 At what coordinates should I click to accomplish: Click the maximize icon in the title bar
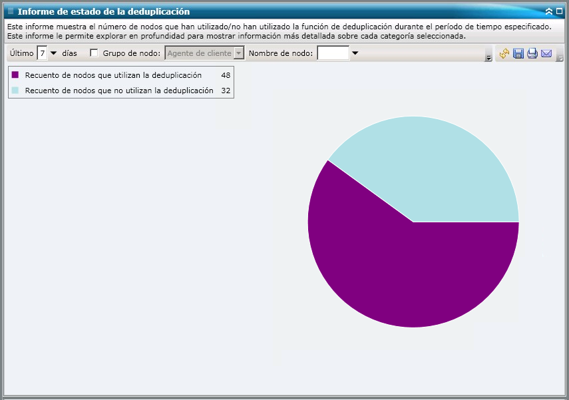[x=560, y=11]
